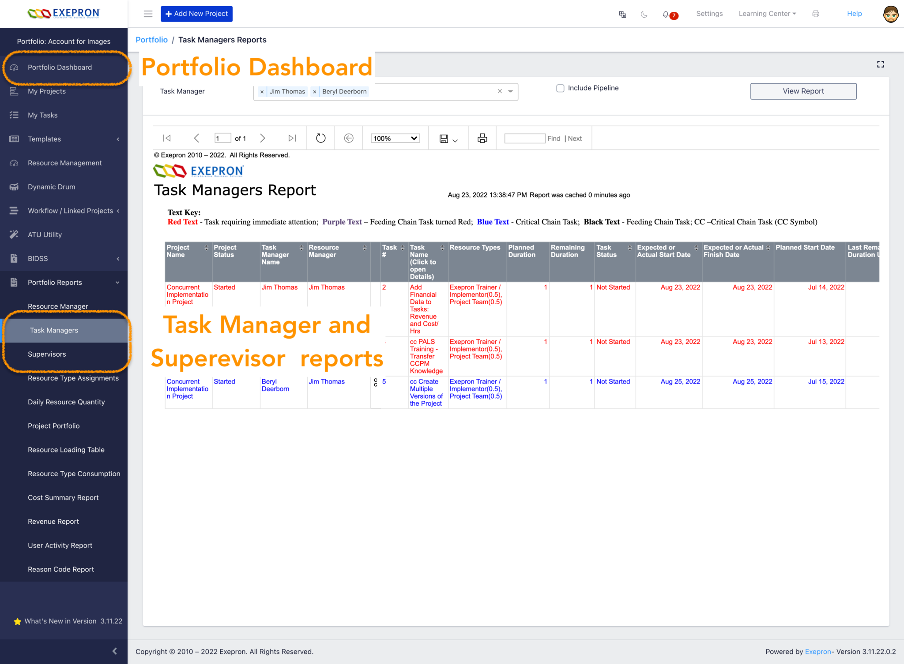The height and width of the screenshot is (664, 904).
Task: Open the 100% zoom dropdown
Action: 395,138
